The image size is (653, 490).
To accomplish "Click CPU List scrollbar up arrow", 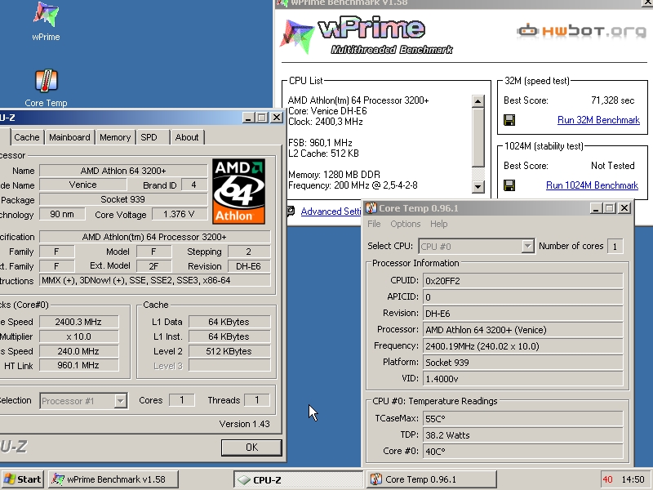I will (478, 100).
